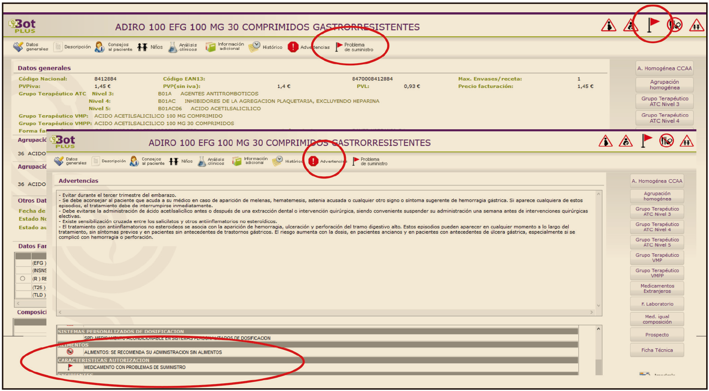Click up arrow of the characteristics list scrollbar
709x391 pixels.
click(x=598, y=329)
